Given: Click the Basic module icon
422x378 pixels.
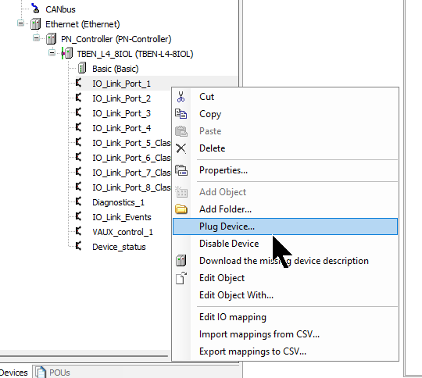Looking at the screenshot, I should pos(82,68).
